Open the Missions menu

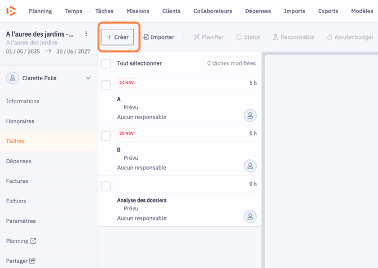point(138,11)
